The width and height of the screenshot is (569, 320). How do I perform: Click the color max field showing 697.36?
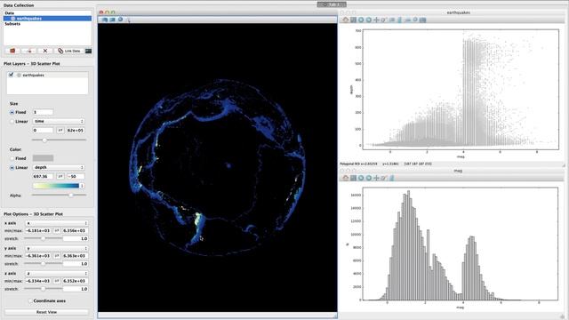pyautogui.click(x=43, y=176)
